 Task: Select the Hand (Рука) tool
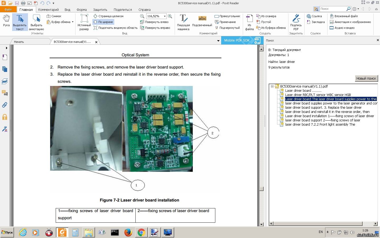coord(6,21)
